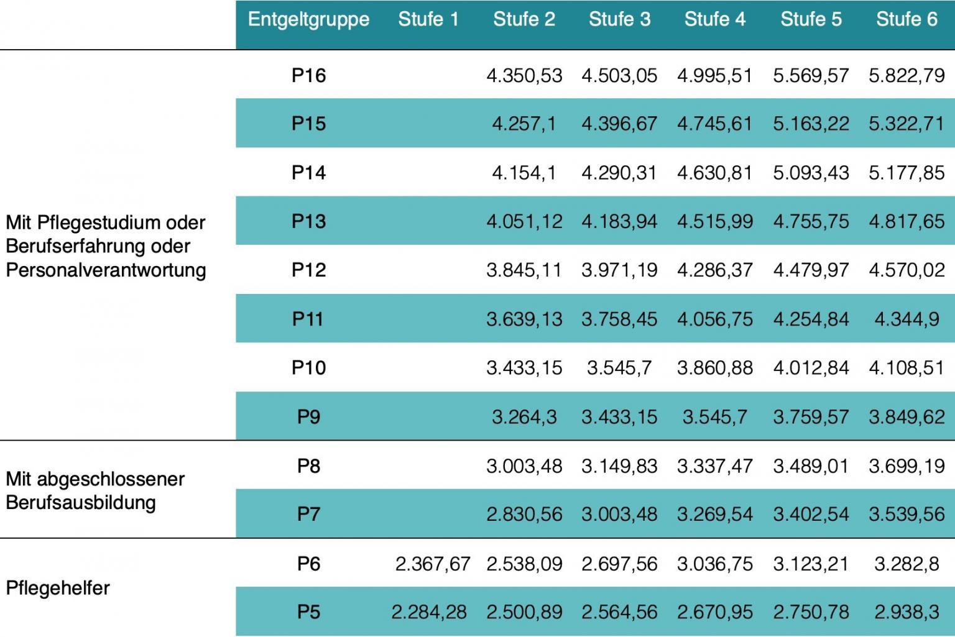This screenshot has width=955, height=637.
Task: Select the value 4.350,53 in P16
Action: pos(524,76)
